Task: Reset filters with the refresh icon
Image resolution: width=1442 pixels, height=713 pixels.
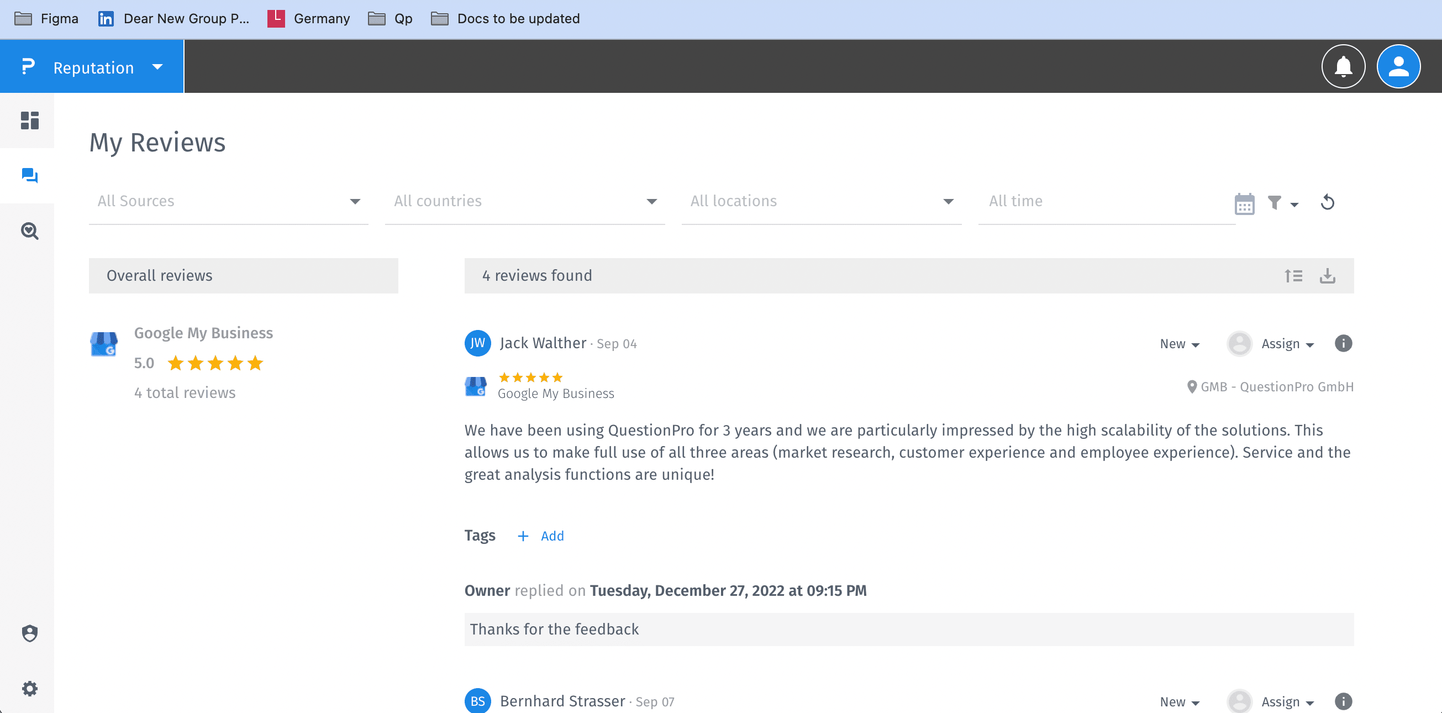Action: [1327, 202]
